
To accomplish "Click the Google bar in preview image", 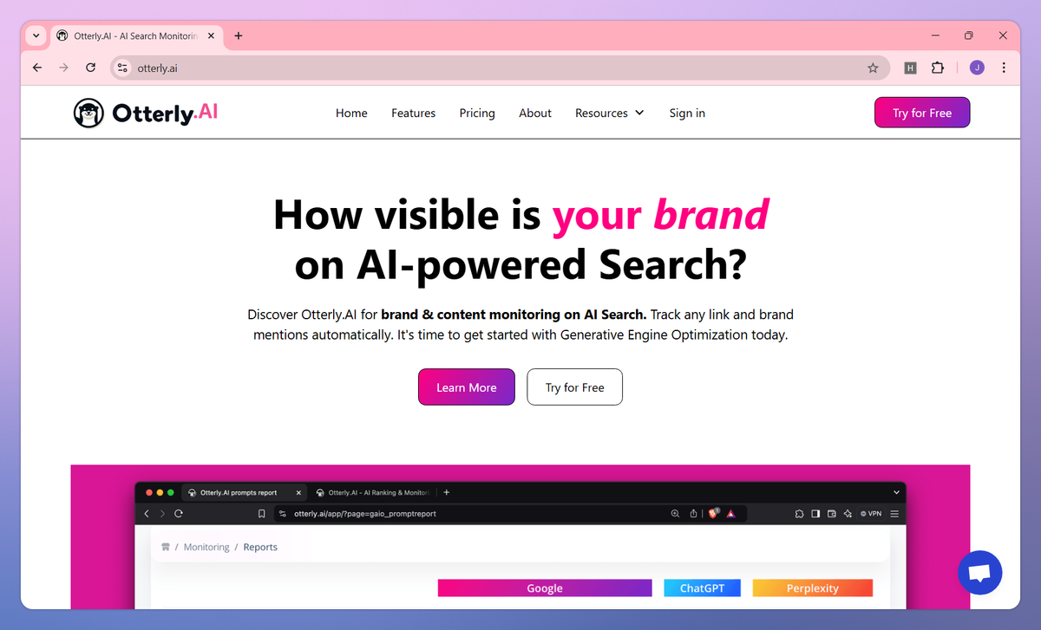I will point(545,588).
